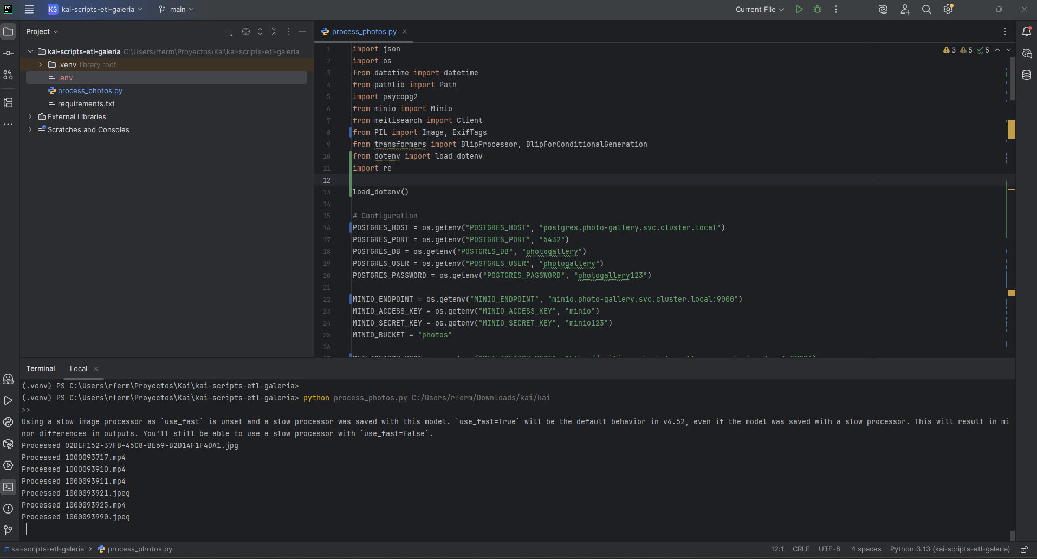Hide the Project panel

(302, 31)
